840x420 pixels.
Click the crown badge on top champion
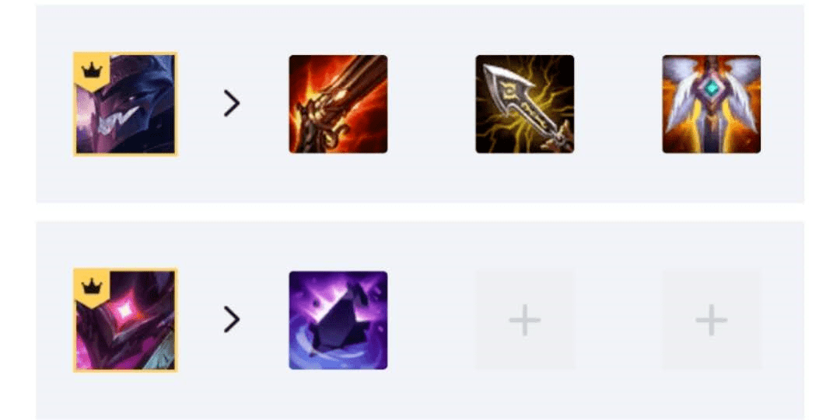pyautogui.click(x=92, y=70)
